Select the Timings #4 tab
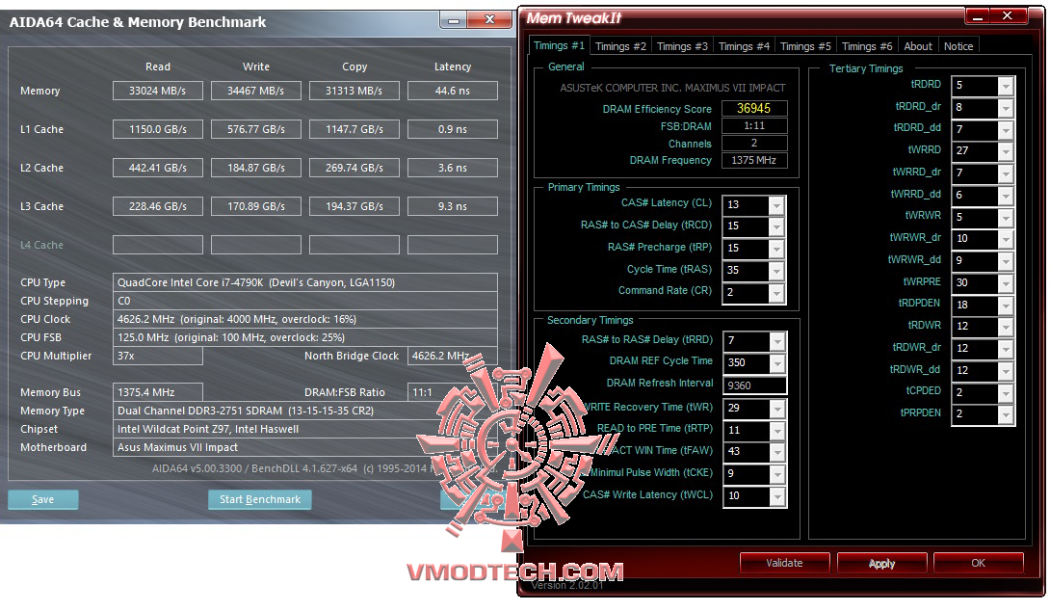 tap(744, 46)
